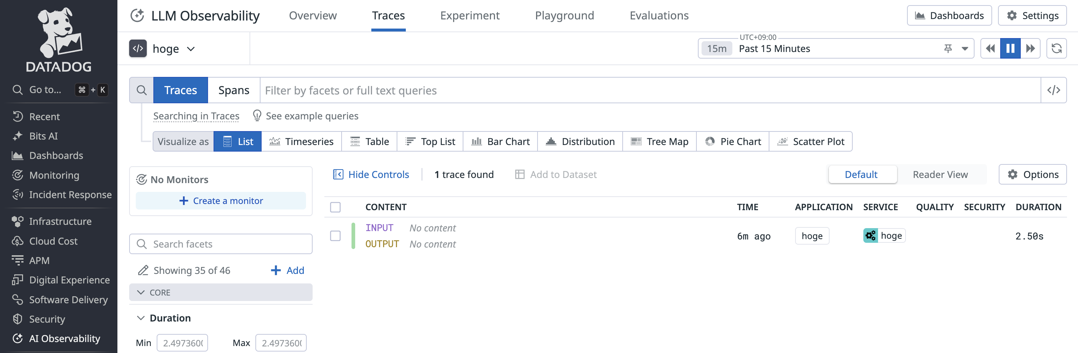Click the Pie Chart visualization option
This screenshot has width=1078, height=353.
pyautogui.click(x=732, y=142)
